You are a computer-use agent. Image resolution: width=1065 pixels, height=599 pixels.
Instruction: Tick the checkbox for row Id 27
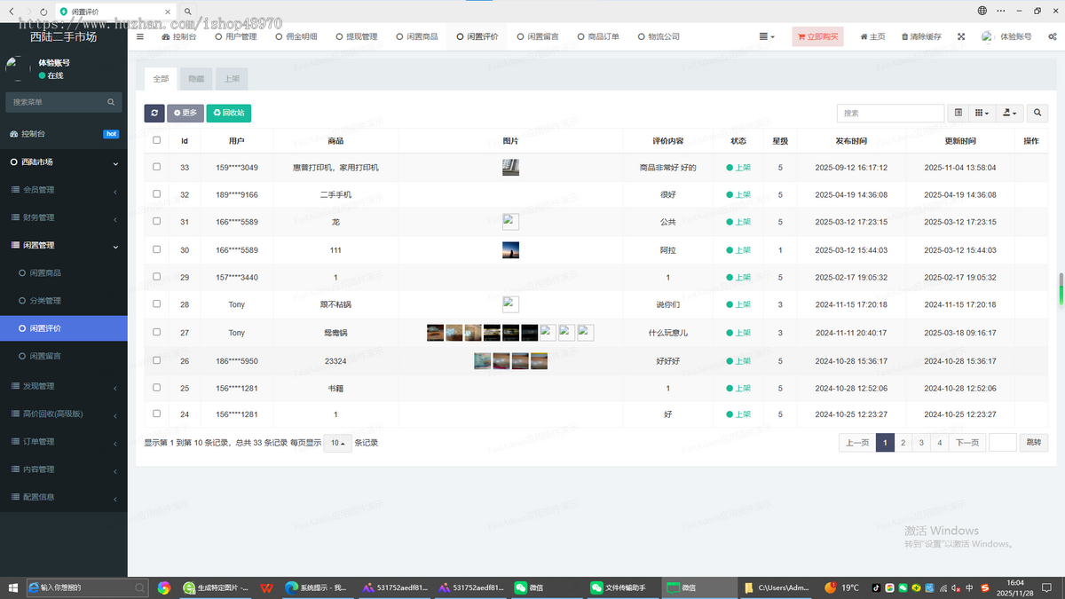click(x=157, y=332)
